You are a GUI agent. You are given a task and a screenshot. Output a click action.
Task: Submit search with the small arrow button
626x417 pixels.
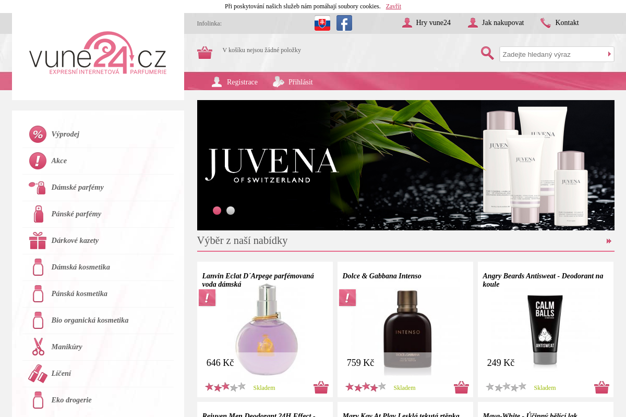tap(609, 54)
